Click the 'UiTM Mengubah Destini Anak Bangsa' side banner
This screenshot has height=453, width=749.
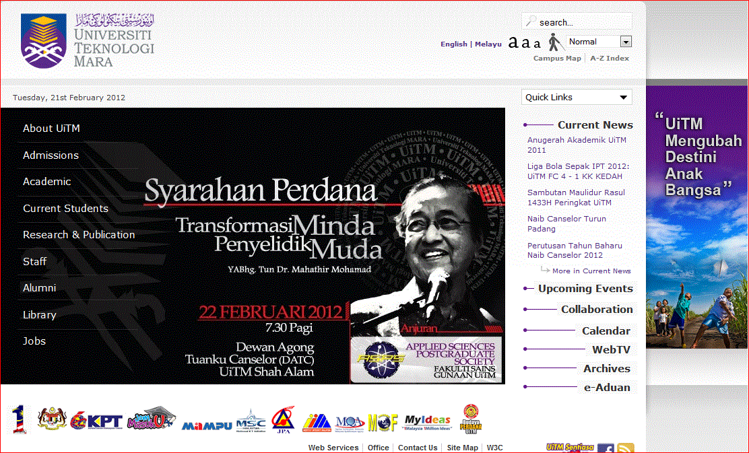click(x=697, y=217)
